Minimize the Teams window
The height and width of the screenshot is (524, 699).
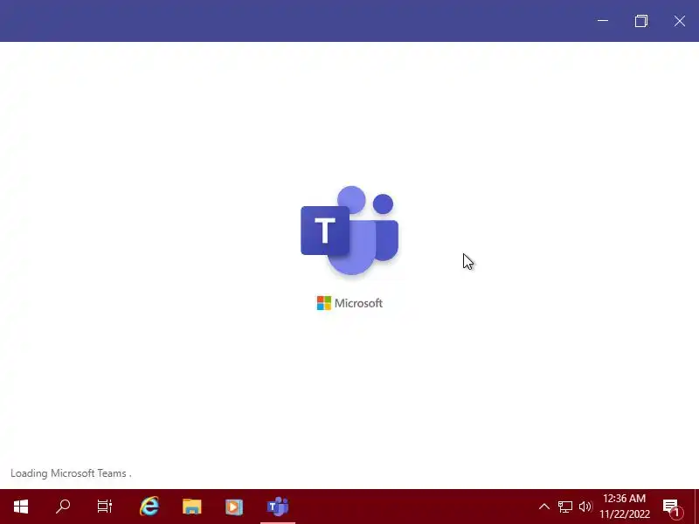(603, 21)
